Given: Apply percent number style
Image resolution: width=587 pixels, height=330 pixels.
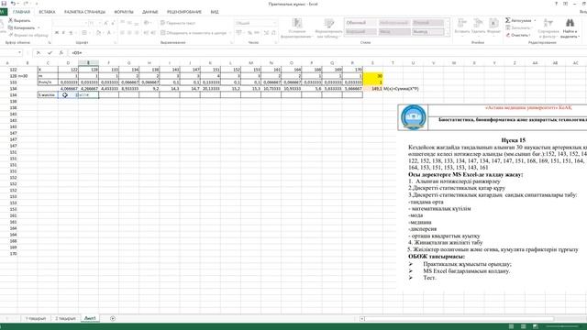Looking at the screenshot, I should (249, 33).
